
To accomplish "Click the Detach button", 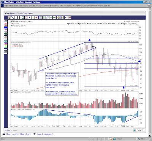I will pos(139,130).
